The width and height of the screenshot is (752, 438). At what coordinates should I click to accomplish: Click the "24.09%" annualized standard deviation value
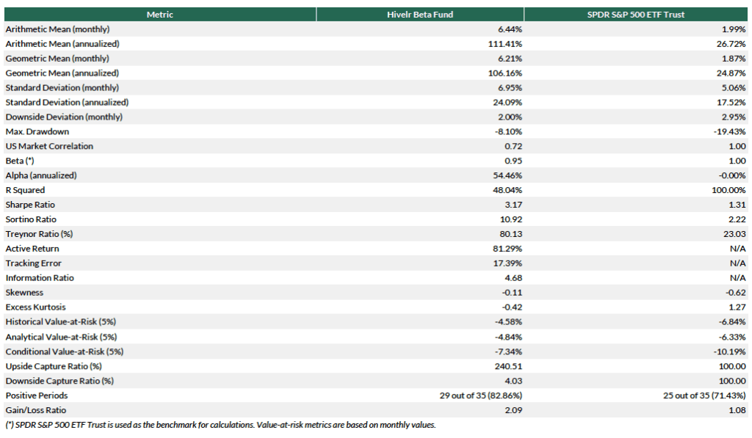pyautogui.click(x=507, y=102)
